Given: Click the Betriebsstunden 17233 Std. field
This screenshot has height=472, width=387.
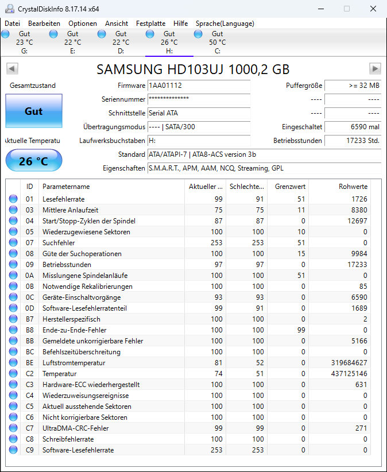Looking at the screenshot, I should pyautogui.click(x=353, y=141).
